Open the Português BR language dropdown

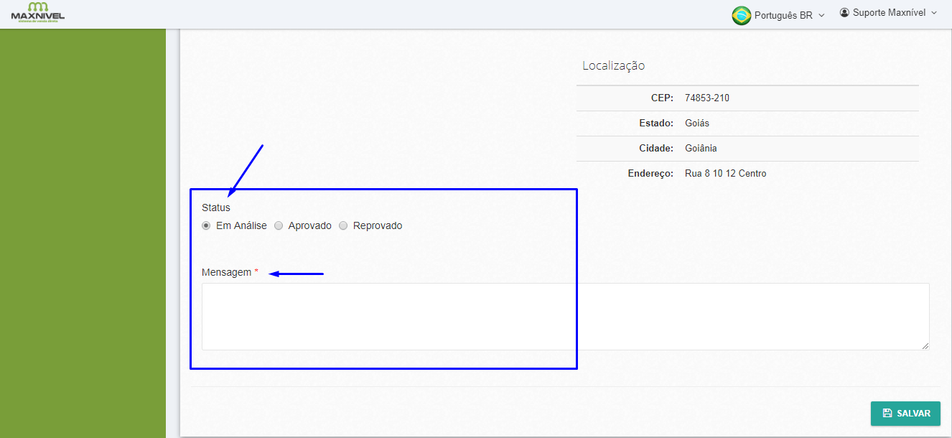(783, 15)
